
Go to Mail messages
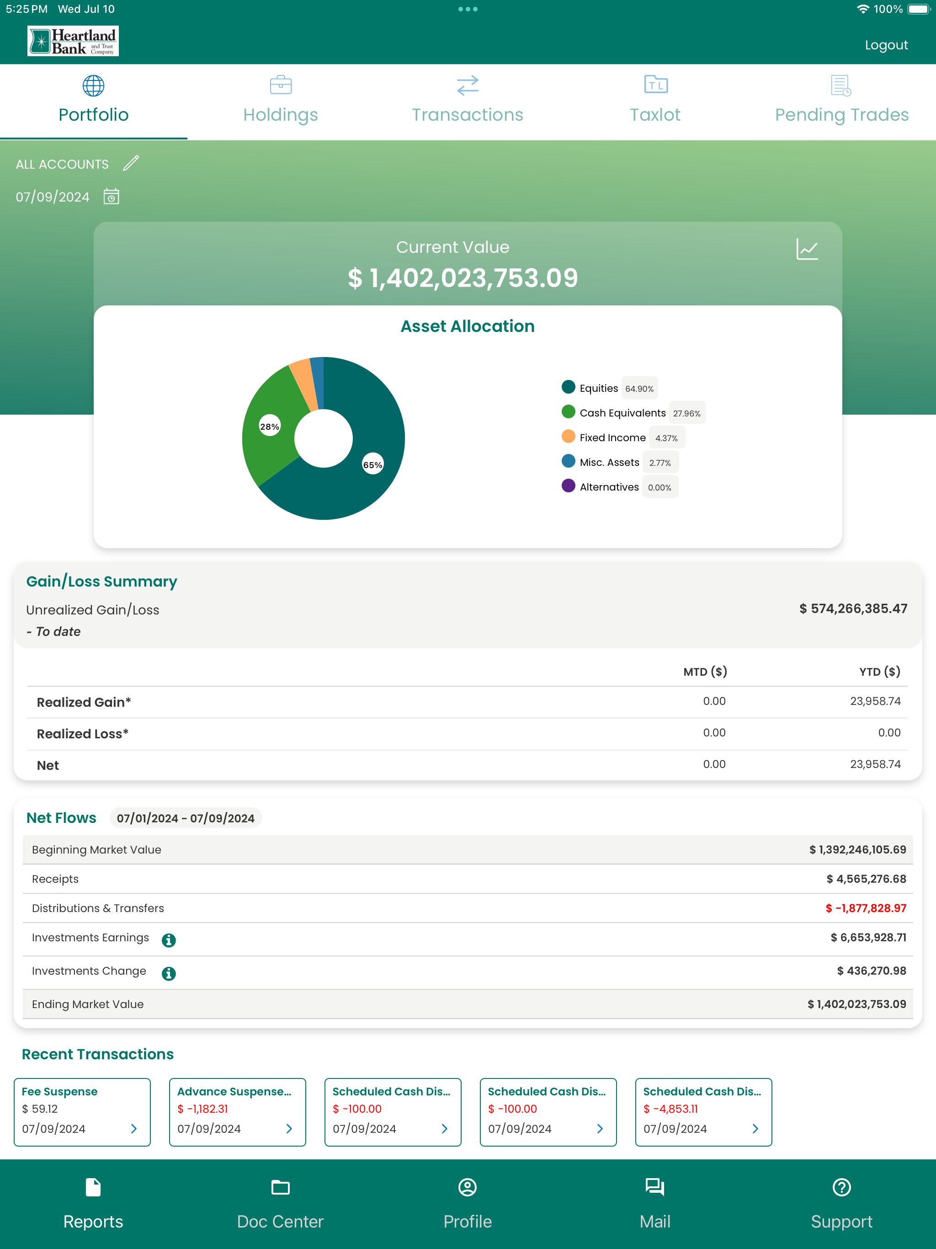coord(655,1203)
